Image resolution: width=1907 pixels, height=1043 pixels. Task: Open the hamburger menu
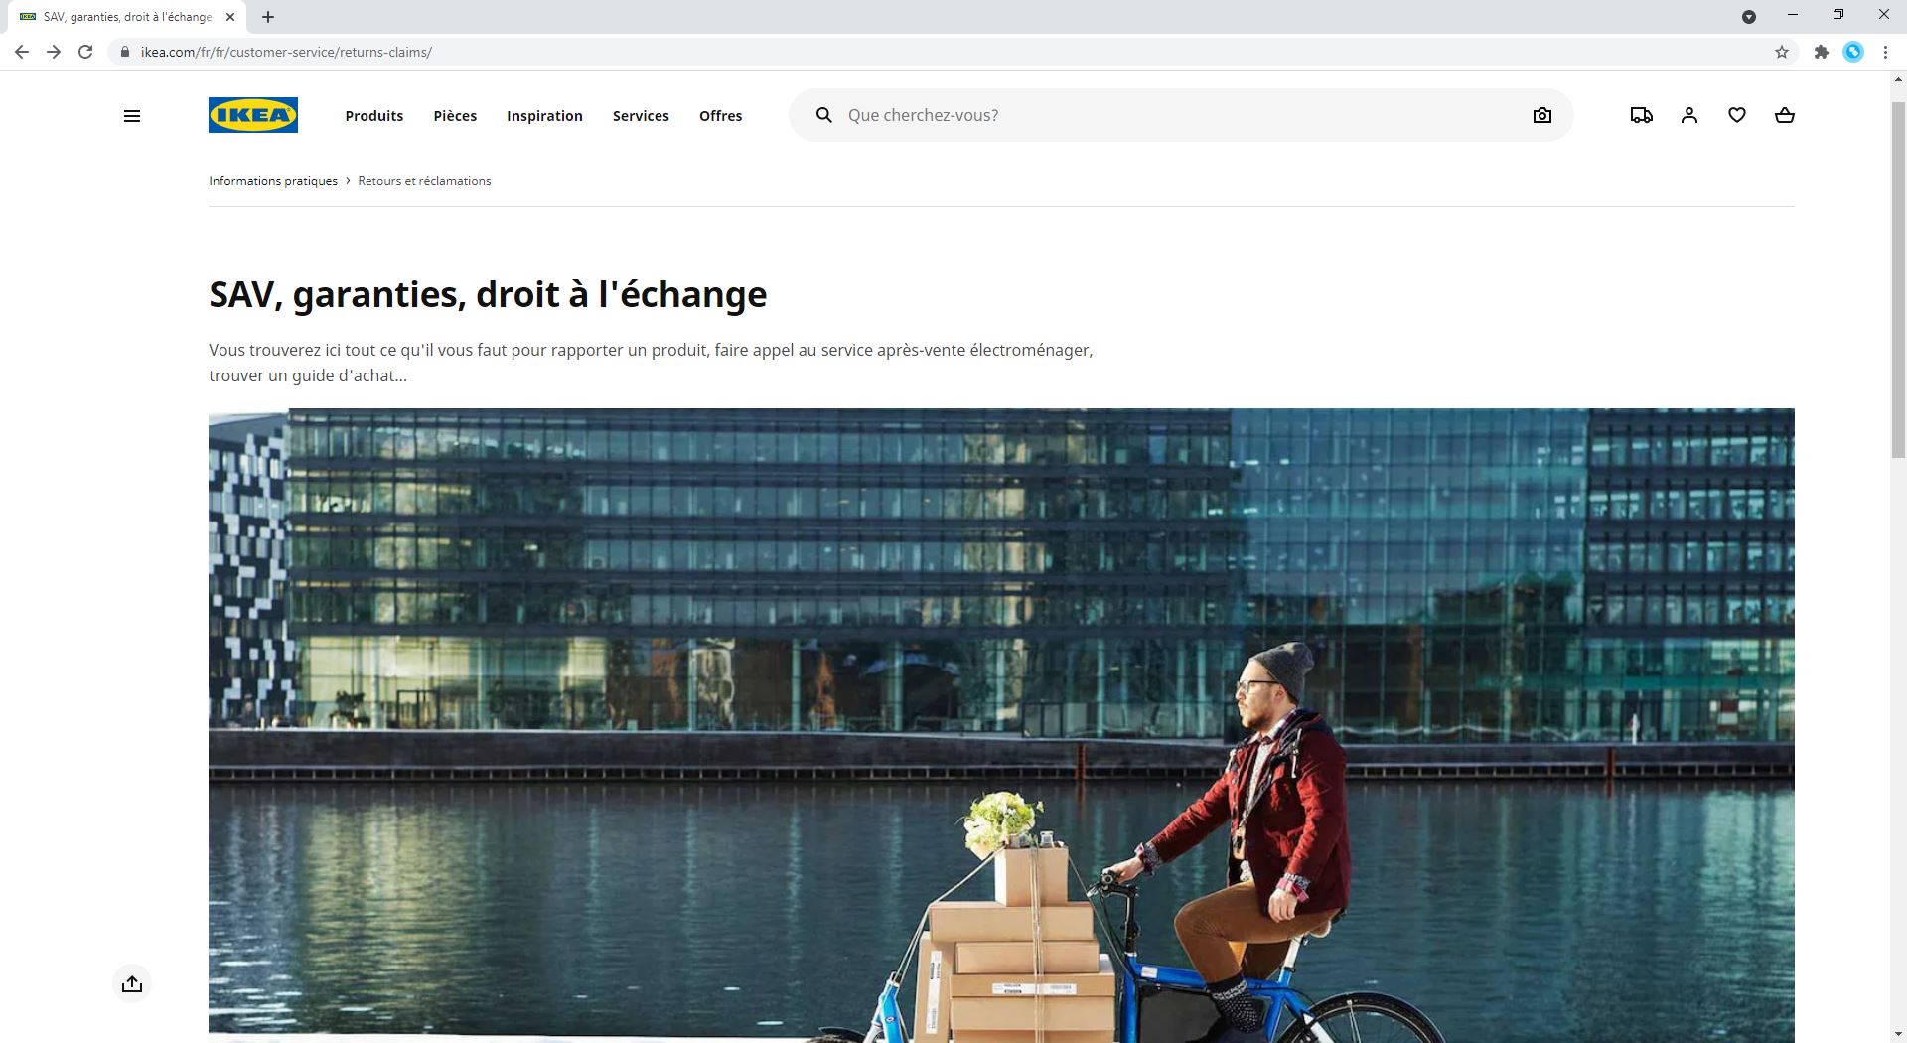(x=132, y=116)
